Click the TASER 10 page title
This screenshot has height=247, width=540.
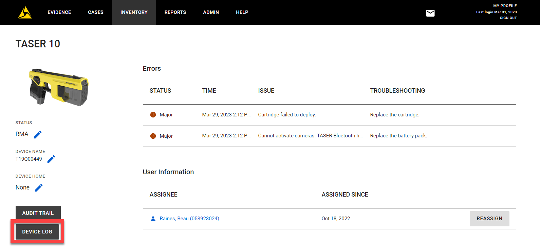pos(38,44)
